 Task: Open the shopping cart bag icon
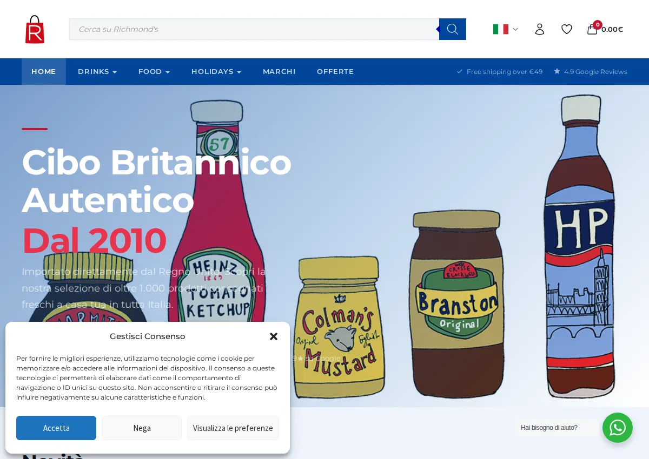tap(592, 29)
